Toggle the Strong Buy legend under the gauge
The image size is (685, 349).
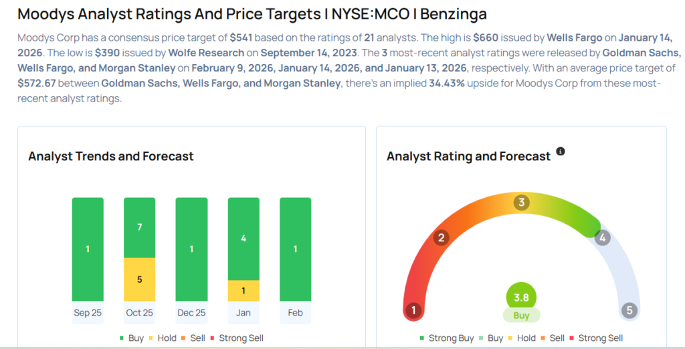coord(446,338)
